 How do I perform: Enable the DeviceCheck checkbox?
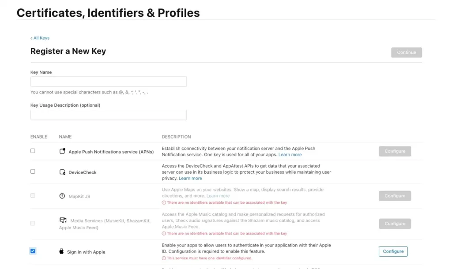33,172
